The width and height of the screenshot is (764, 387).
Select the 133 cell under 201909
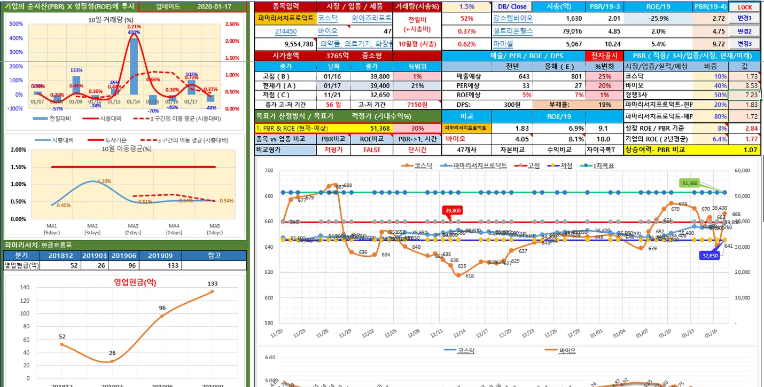[163, 265]
